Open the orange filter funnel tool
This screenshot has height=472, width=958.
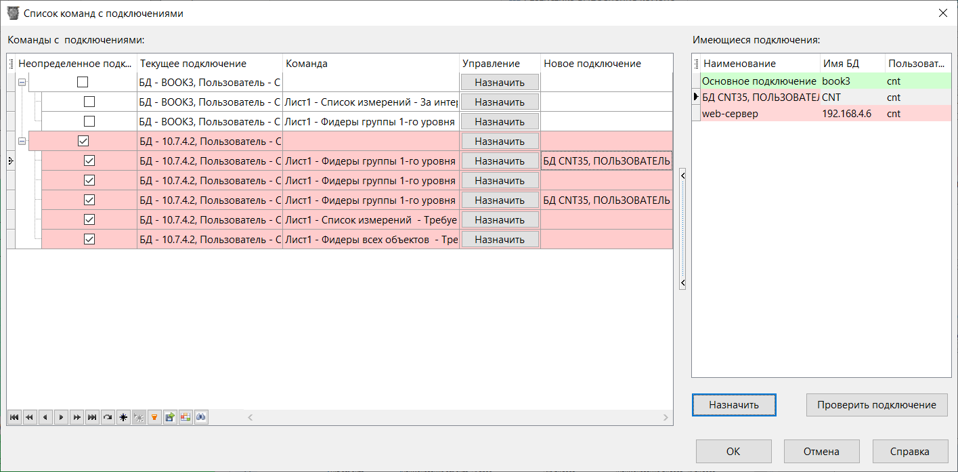point(154,417)
